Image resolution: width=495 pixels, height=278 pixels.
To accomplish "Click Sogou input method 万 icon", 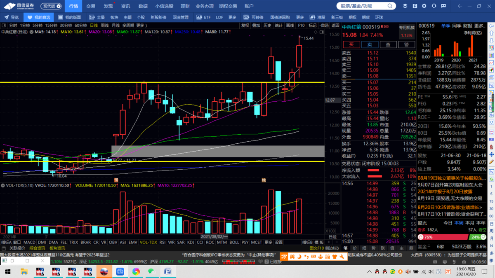I will click(284, 257).
